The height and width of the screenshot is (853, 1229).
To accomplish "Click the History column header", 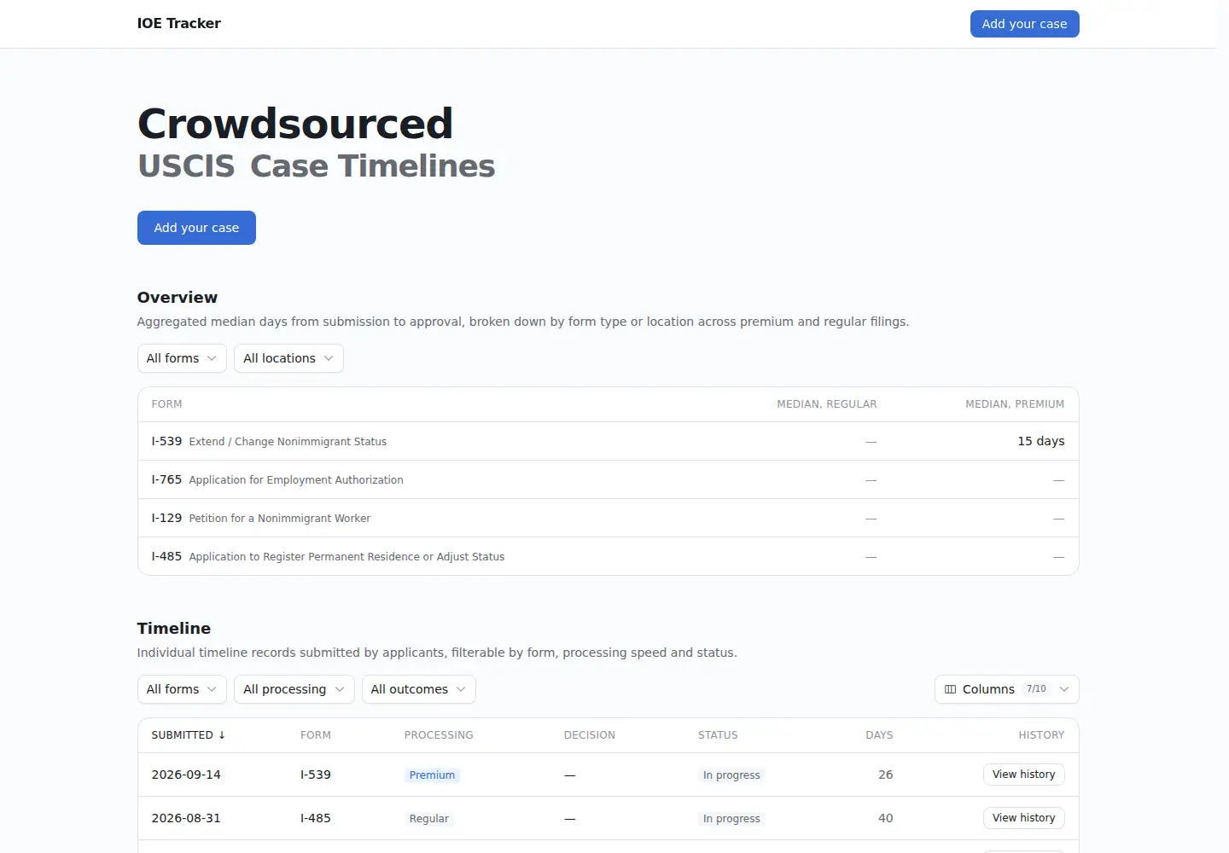I will tap(1041, 735).
